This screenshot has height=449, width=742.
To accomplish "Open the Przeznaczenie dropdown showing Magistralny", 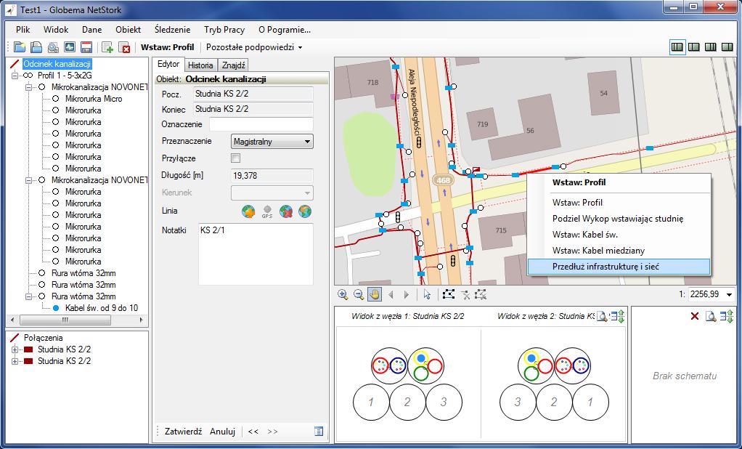I will [272, 141].
